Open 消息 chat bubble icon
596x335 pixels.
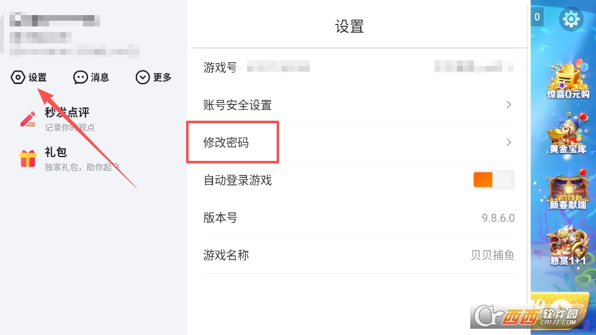click(x=80, y=77)
